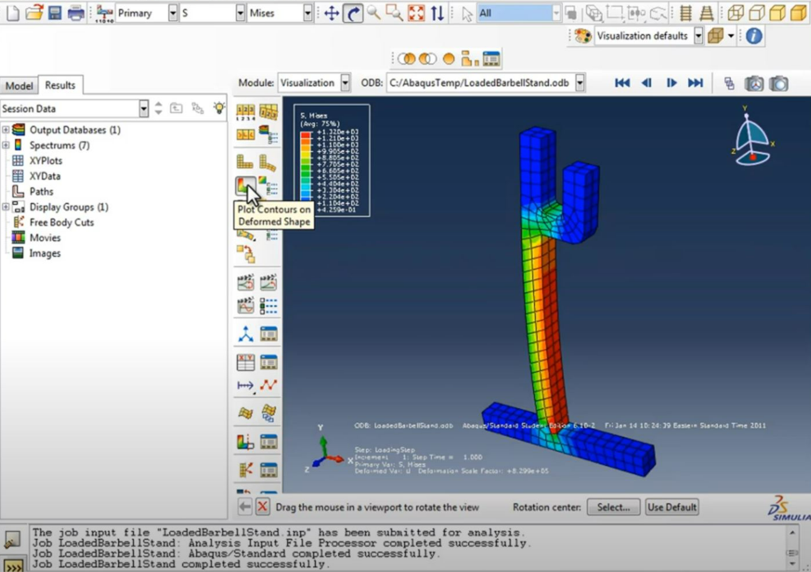Viewport: 811px width, 572px height.
Task: Switch to the Model tab
Action: [x=19, y=86]
